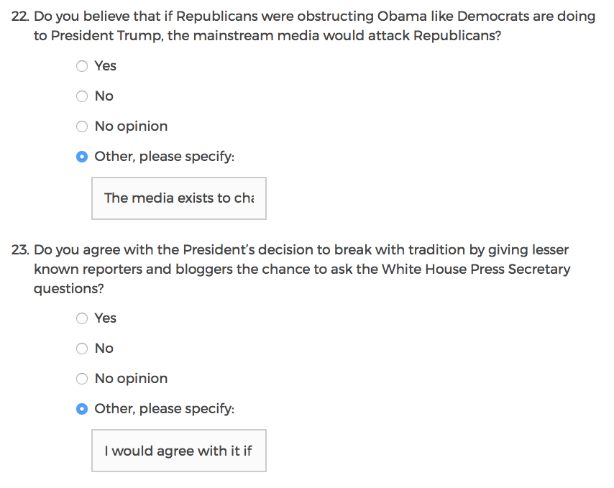Viewport: 614px width, 488px height.
Task: Click the text field starting 'The media exists'
Action: 178,198
